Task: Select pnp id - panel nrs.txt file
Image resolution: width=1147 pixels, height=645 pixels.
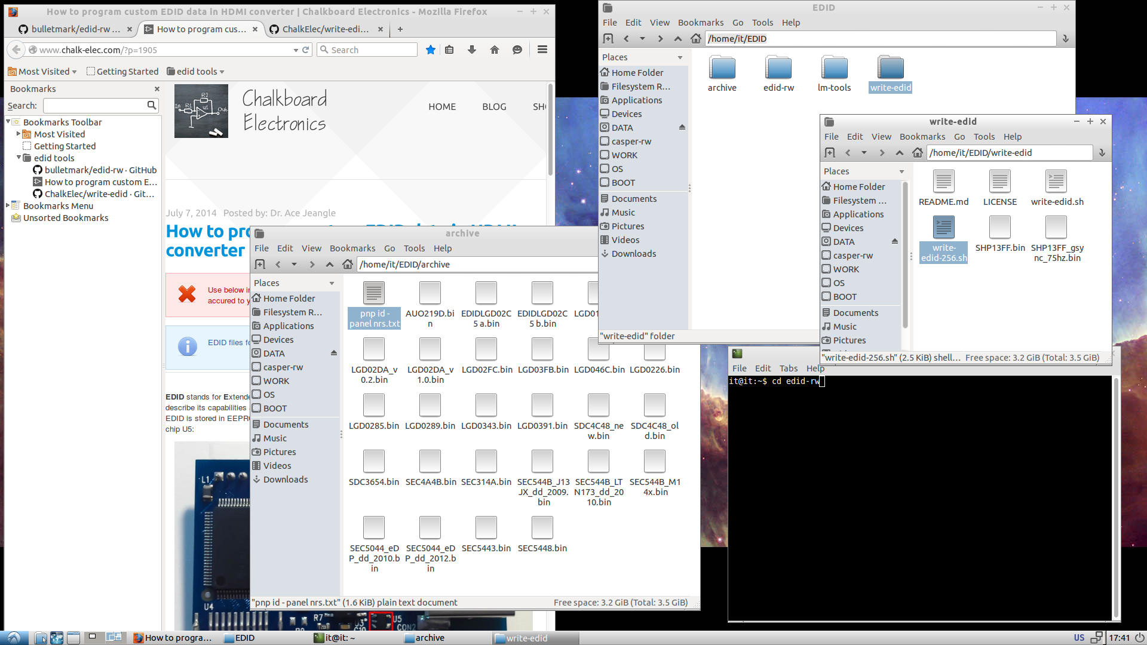Action: click(374, 305)
